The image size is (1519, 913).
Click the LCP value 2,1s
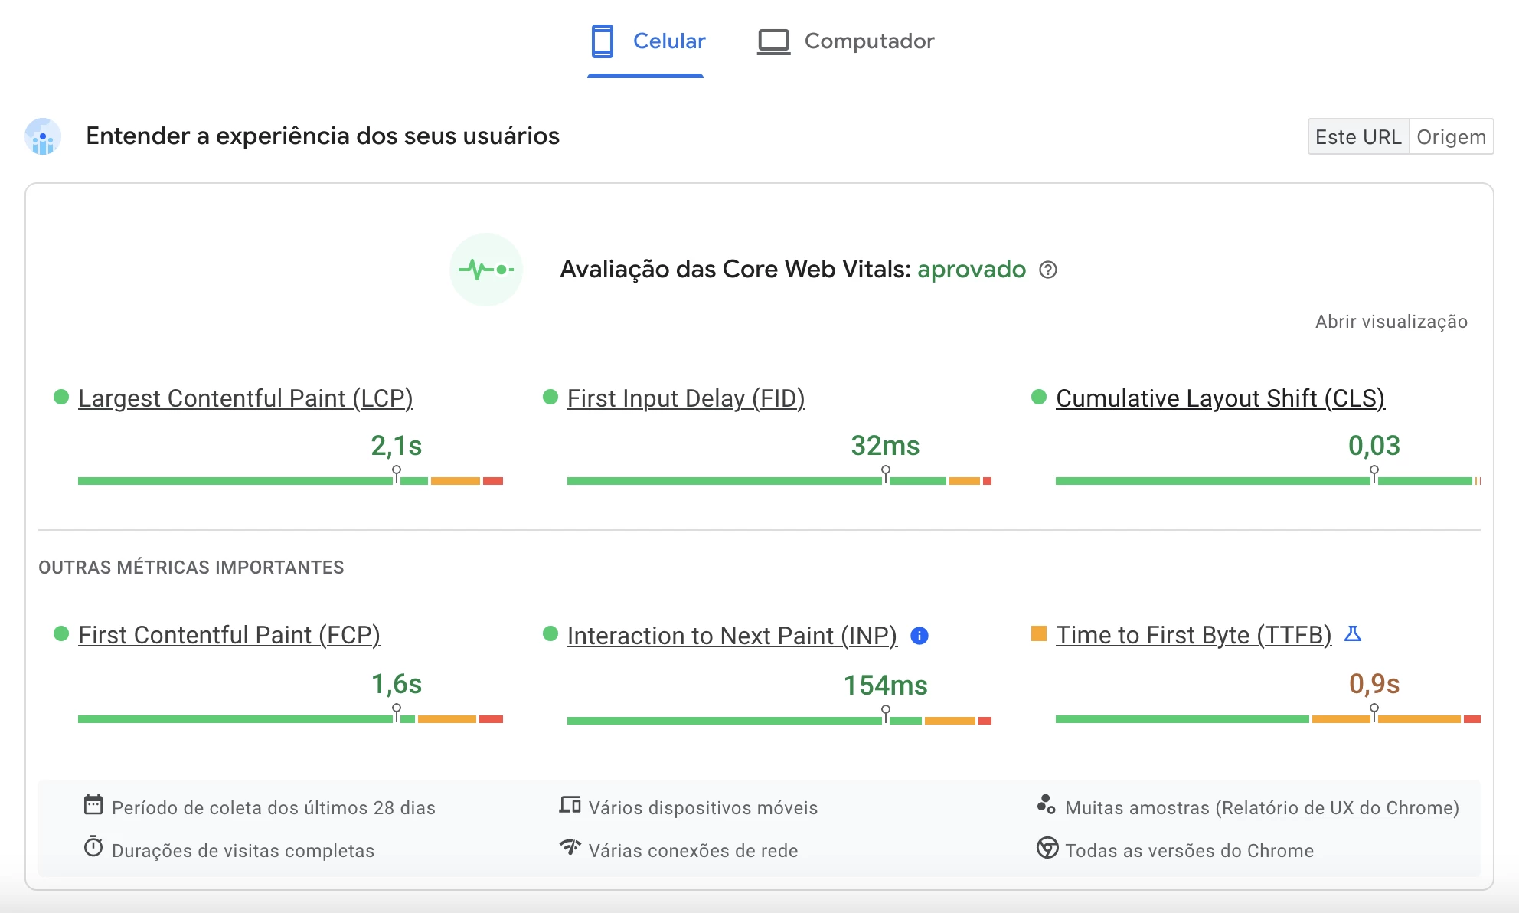point(397,446)
